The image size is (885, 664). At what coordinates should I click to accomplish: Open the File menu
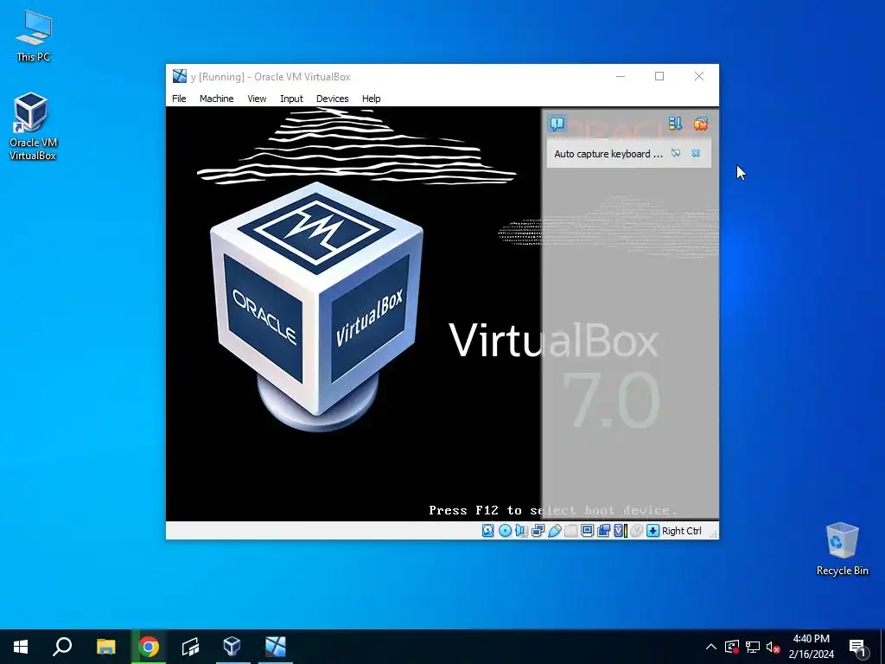(x=179, y=99)
